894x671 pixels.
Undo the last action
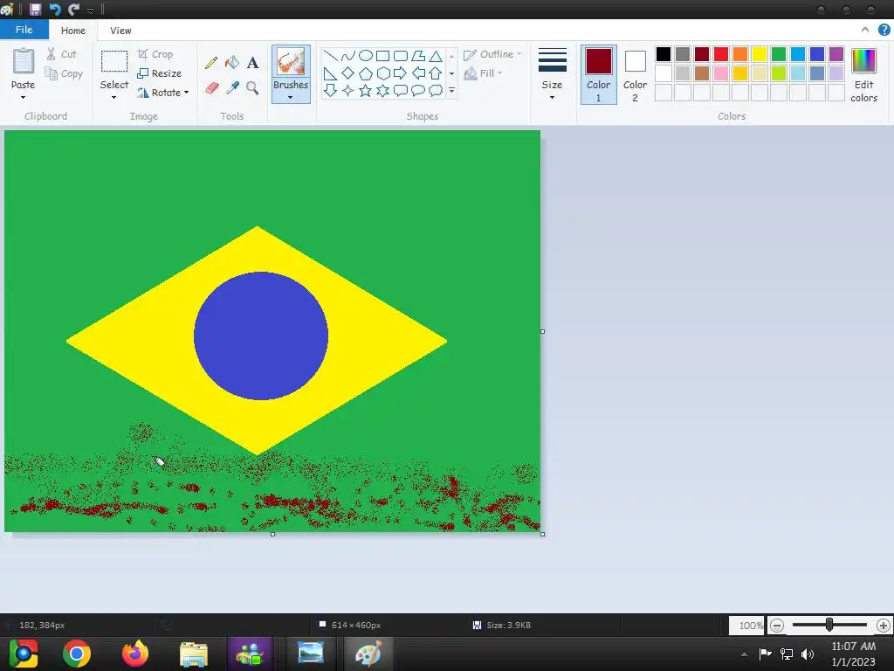click(55, 9)
